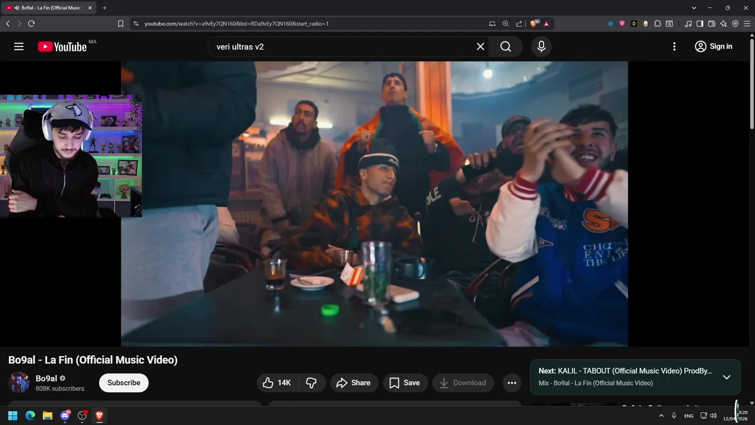Dislike the video

(x=311, y=382)
